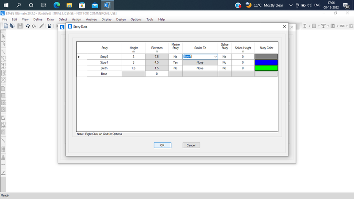Click Cancel in Story Data dialog
Viewport: 354px width, 199px height.
tap(191, 145)
